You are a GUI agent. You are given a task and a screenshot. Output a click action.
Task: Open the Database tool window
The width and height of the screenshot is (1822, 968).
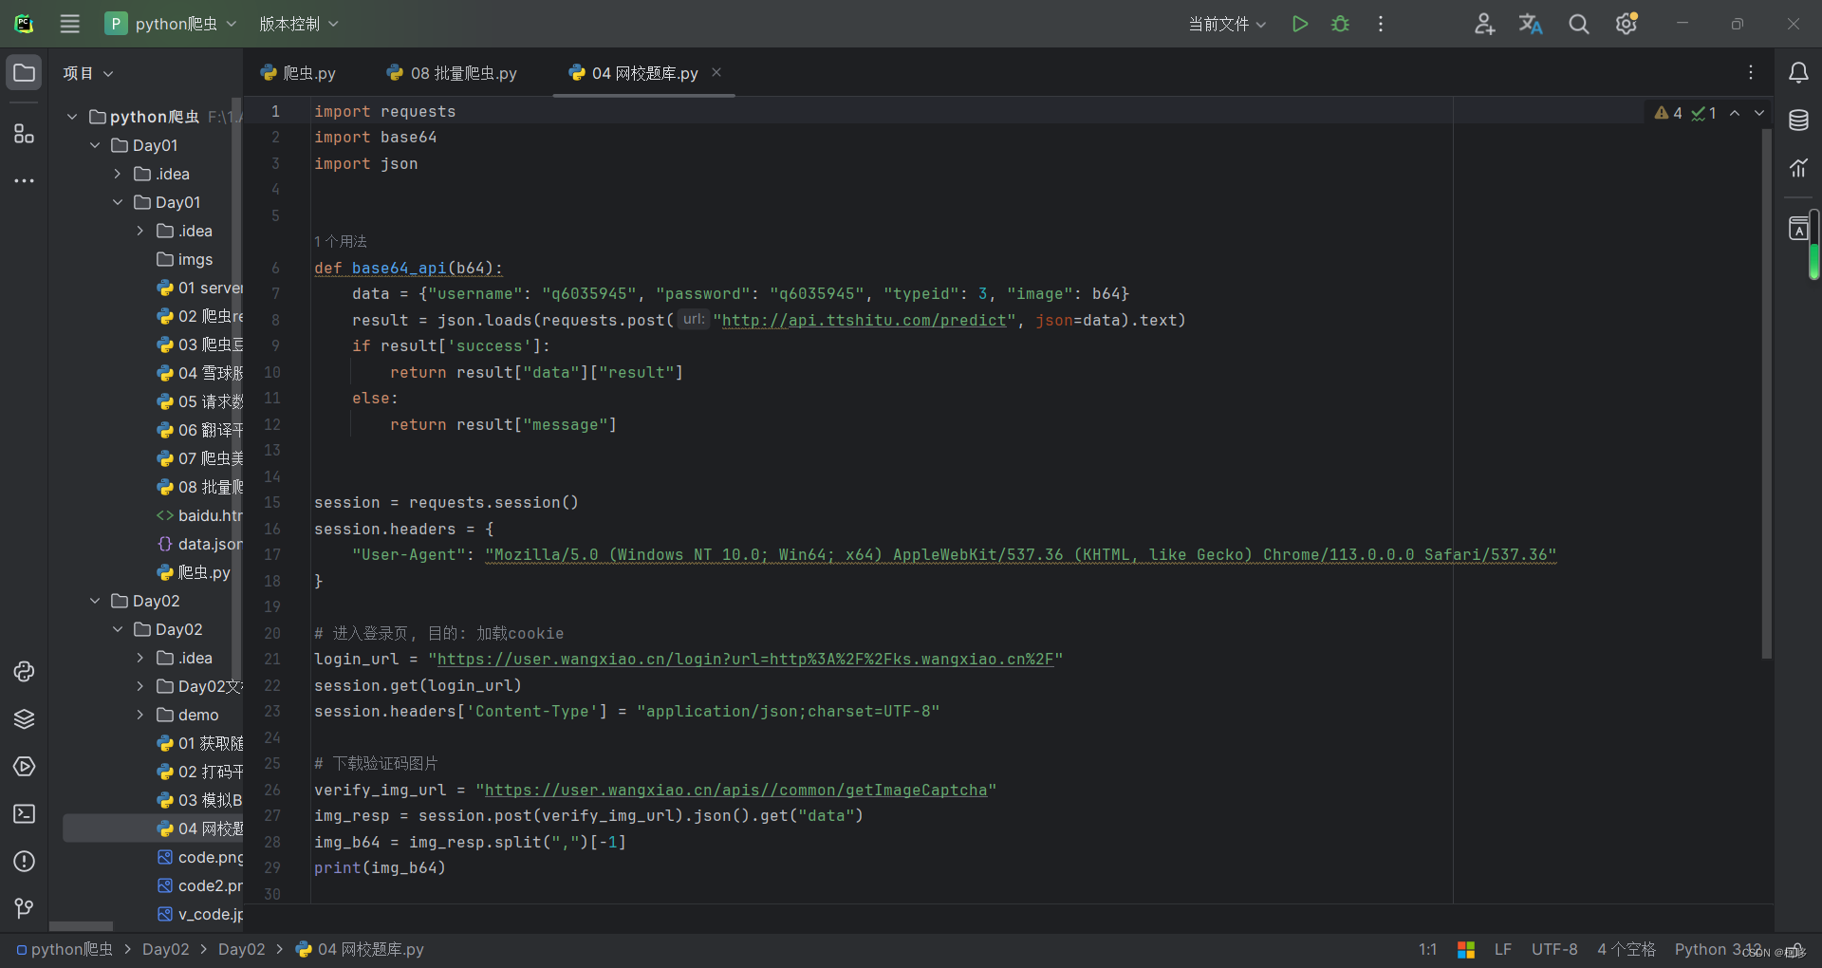tap(1798, 121)
